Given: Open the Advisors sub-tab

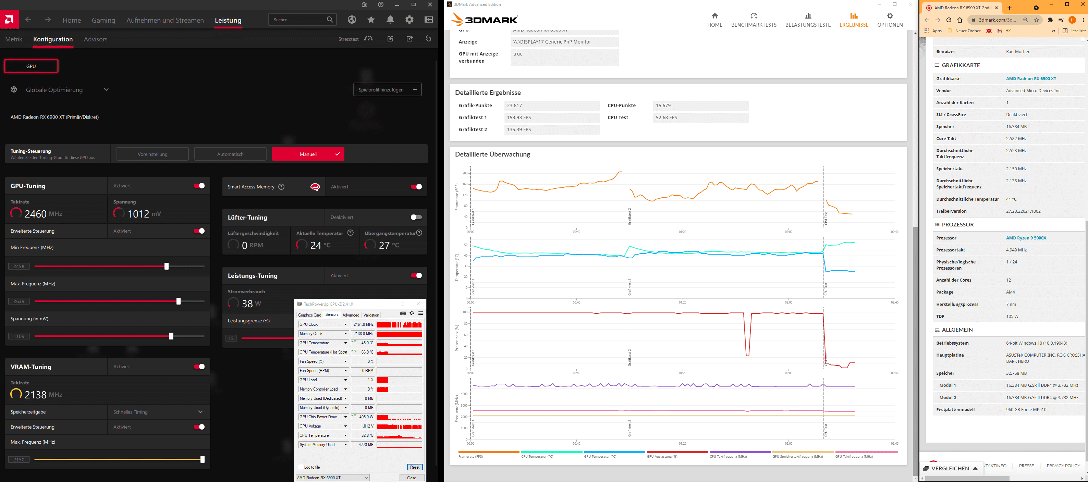Looking at the screenshot, I should (x=96, y=39).
